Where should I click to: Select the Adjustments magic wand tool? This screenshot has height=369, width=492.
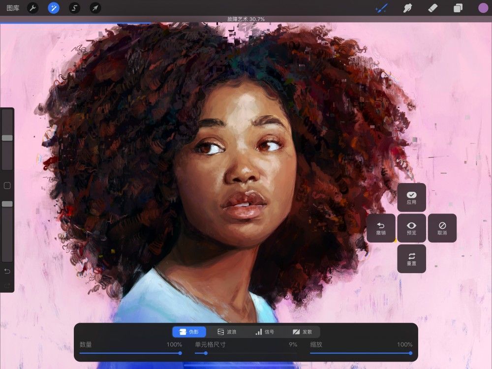[x=54, y=7]
